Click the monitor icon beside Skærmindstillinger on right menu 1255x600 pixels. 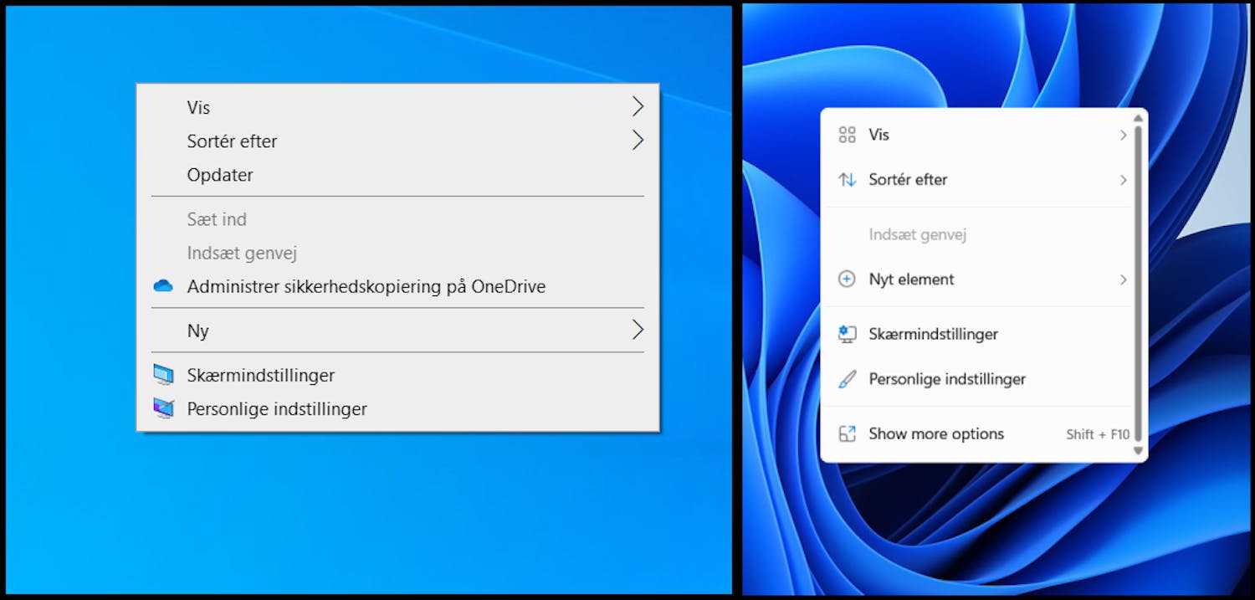847,333
